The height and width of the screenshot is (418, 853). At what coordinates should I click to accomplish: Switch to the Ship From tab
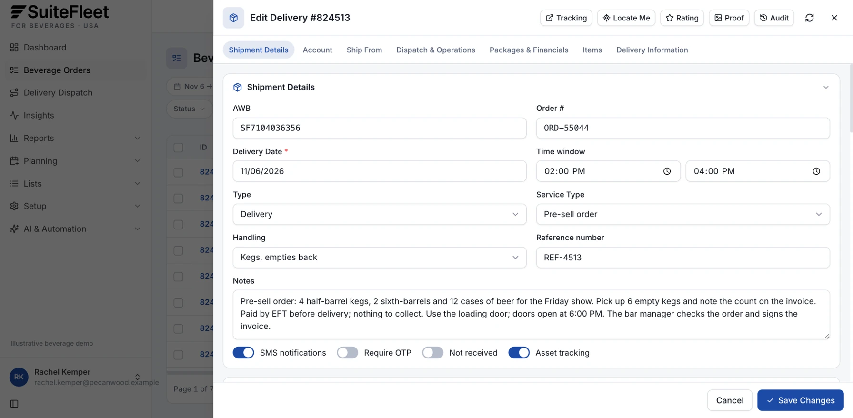pos(364,50)
